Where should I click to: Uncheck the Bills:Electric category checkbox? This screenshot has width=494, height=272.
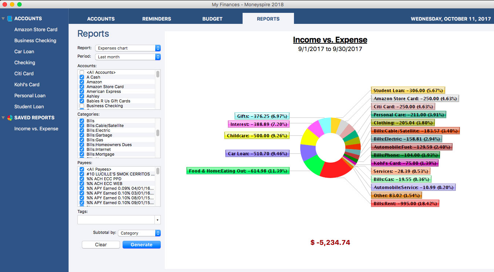click(82, 130)
